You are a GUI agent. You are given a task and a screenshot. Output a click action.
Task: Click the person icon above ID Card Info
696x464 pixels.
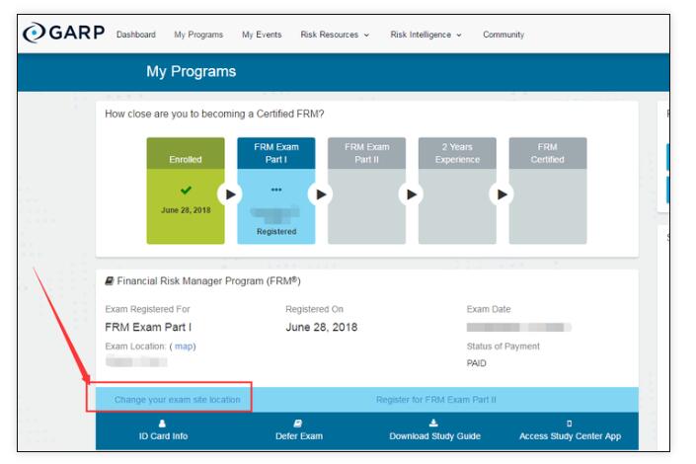click(162, 424)
